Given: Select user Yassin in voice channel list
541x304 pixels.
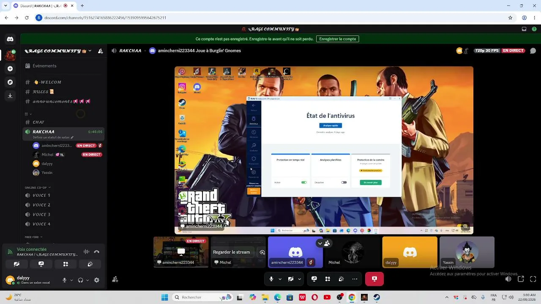Looking at the screenshot, I should (x=67, y=172).
